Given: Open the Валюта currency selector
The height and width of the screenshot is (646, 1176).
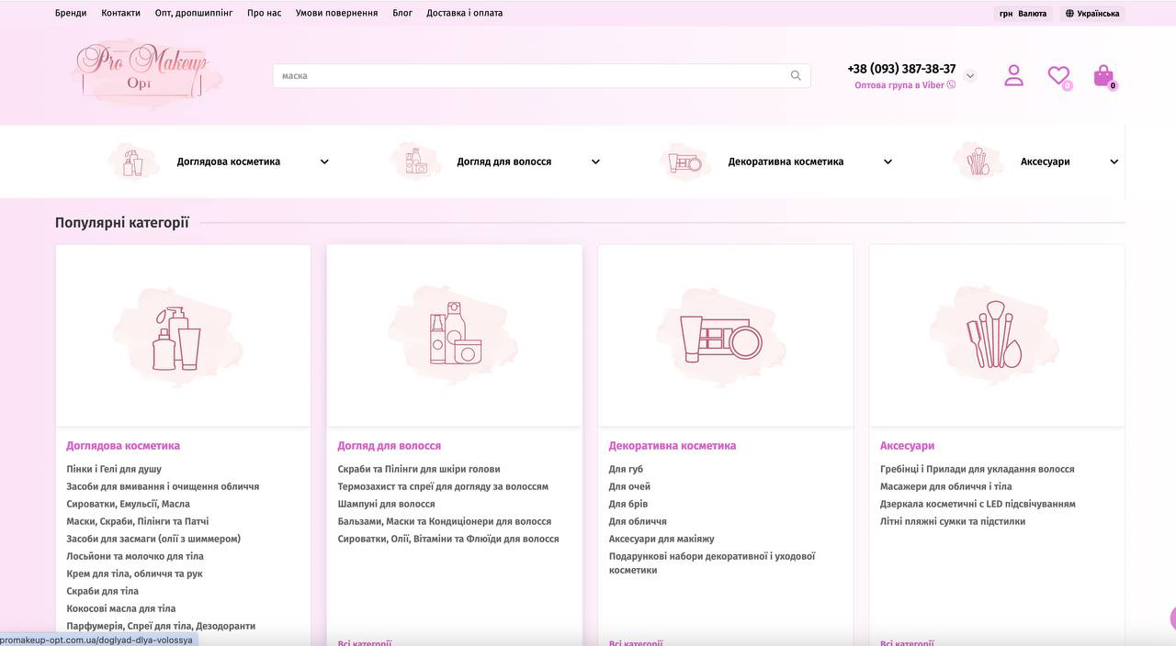Looking at the screenshot, I should (1023, 14).
